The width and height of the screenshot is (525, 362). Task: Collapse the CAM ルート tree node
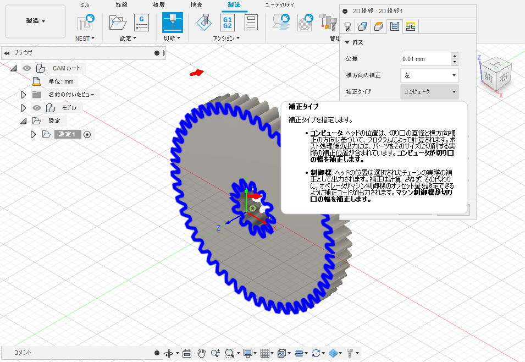pos(13,68)
